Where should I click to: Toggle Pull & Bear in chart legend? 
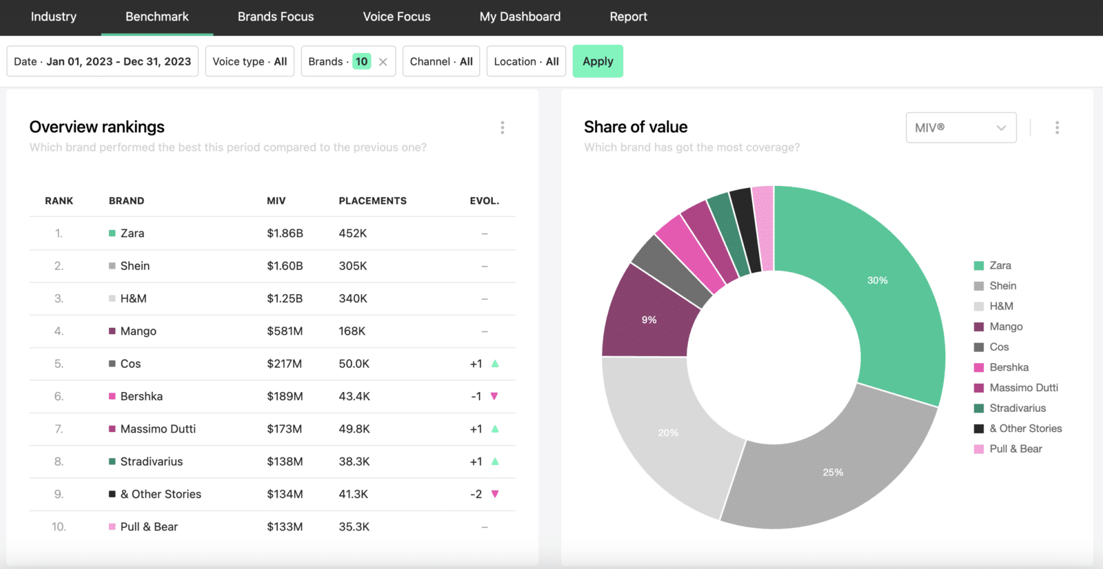tap(1015, 449)
